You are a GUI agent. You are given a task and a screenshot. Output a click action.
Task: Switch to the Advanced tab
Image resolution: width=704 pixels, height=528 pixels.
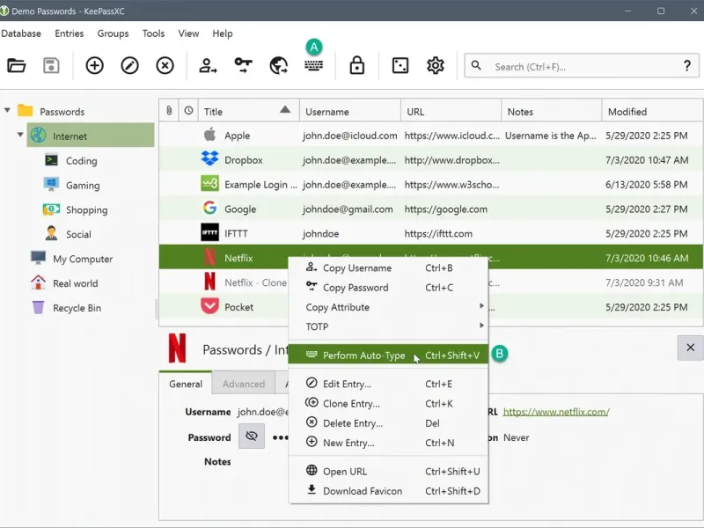pyautogui.click(x=244, y=384)
